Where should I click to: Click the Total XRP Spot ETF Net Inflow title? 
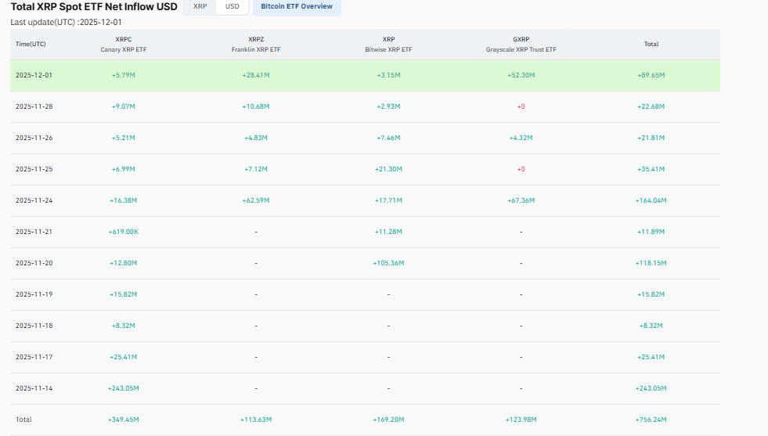click(x=93, y=6)
